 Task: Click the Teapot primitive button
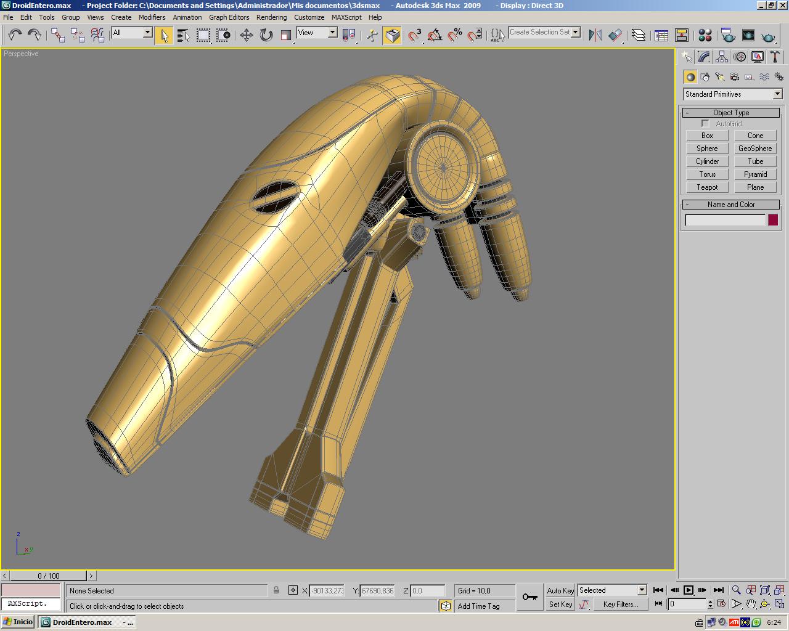[707, 187]
